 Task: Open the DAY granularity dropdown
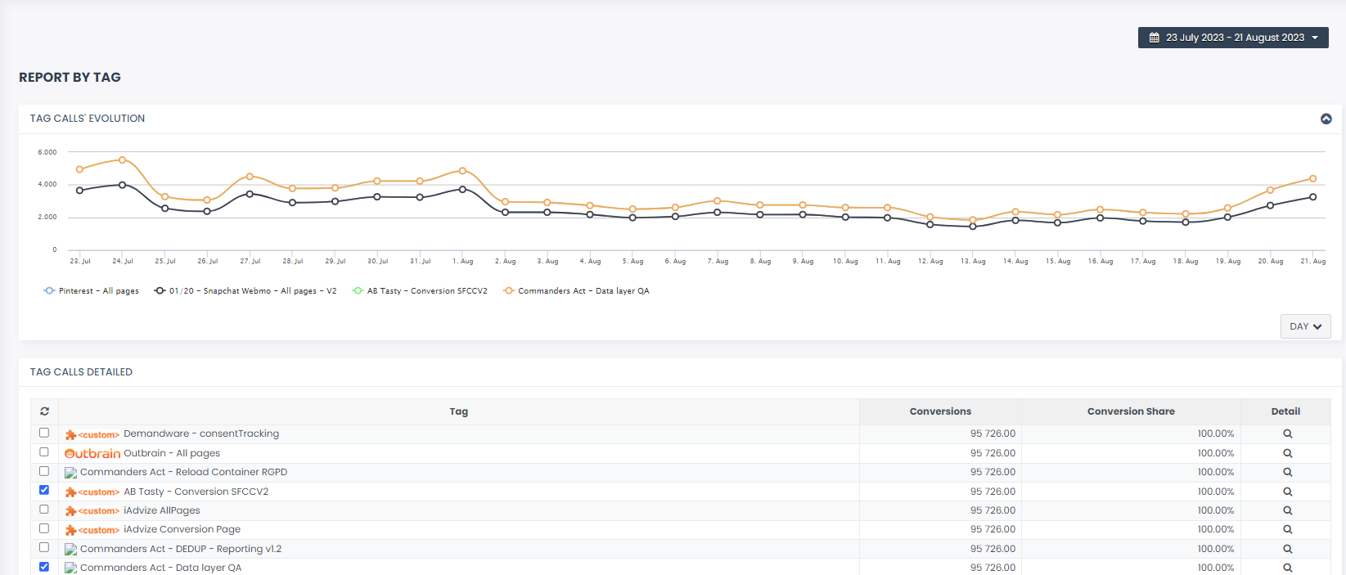1305,326
